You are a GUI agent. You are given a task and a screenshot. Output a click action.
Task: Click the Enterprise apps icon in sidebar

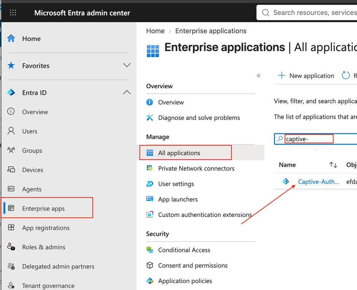(x=11, y=208)
